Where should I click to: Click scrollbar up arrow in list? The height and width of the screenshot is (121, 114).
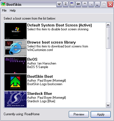pos(108,25)
